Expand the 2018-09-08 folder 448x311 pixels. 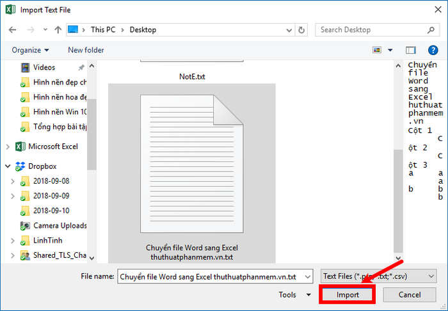[13, 181]
